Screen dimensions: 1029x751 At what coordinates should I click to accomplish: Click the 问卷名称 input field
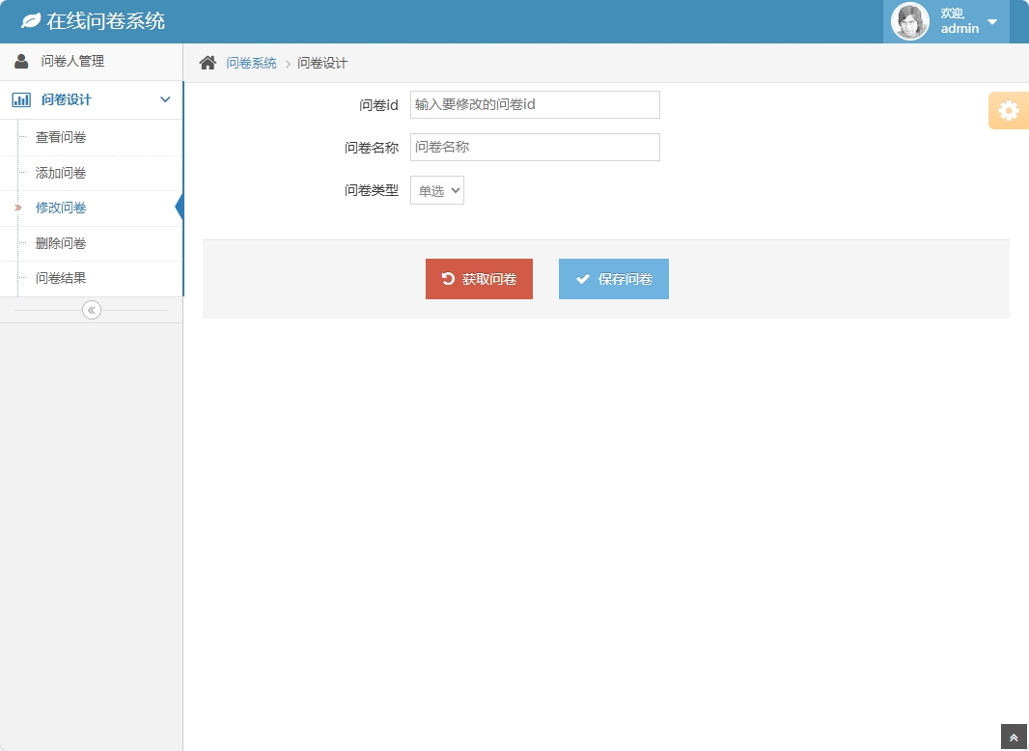(x=535, y=147)
